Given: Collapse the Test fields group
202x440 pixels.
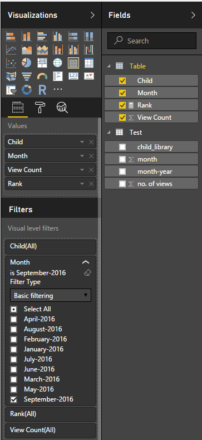Looking at the screenshot, I should tap(109, 133).
